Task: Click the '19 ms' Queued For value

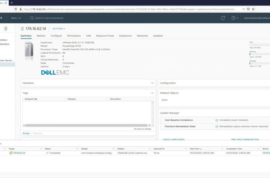Action: click(x=156, y=153)
